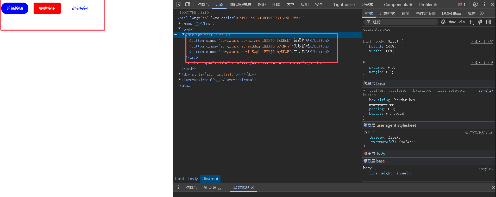The height and width of the screenshot is (197, 496).
Task: Click the blue 普通按钮 button
Action: point(15,8)
